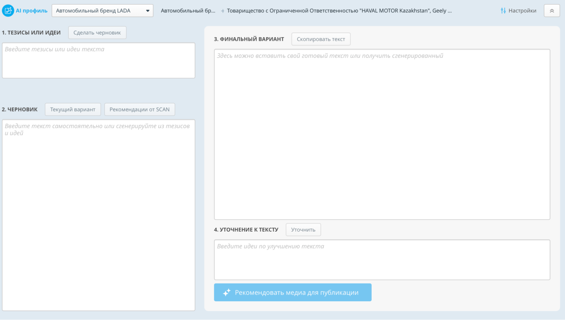Focus the черновик draft text area
The image size is (565, 320).
pos(99,215)
